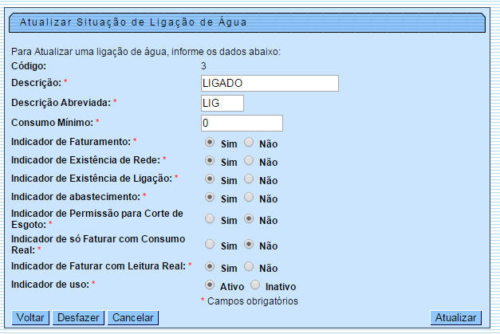The width and height of the screenshot is (500, 334).
Task: Click the Desfazer button
Action: click(78, 317)
